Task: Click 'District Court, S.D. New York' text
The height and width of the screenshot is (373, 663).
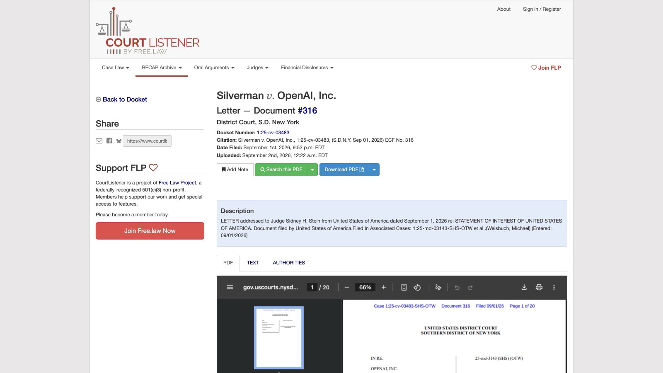Action: pos(258,122)
